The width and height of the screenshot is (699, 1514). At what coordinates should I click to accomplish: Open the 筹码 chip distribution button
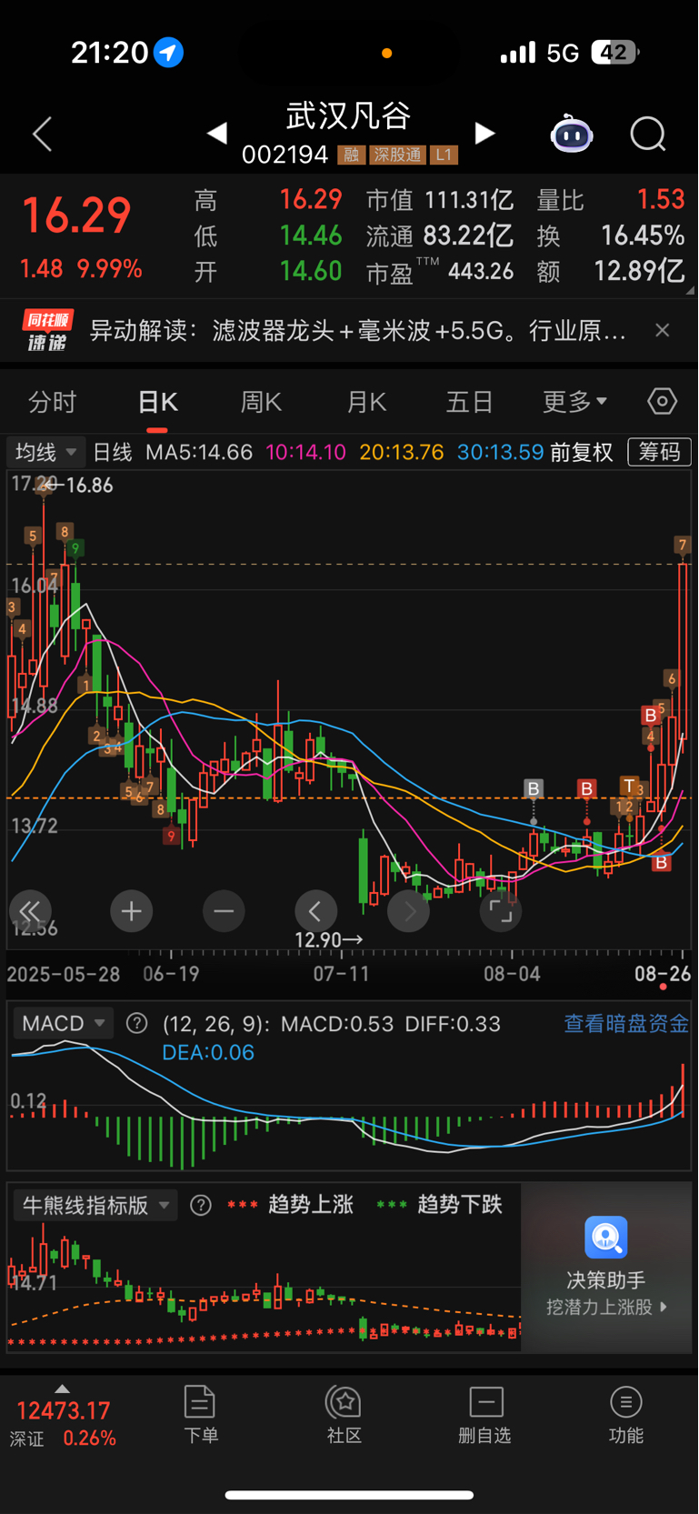(660, 452)
